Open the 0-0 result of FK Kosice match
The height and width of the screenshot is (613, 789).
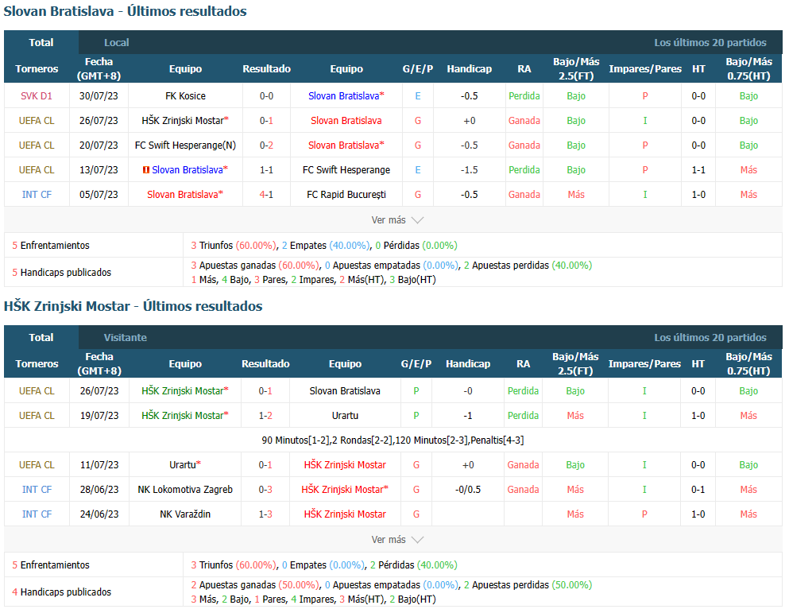click(x=266, y=95)
